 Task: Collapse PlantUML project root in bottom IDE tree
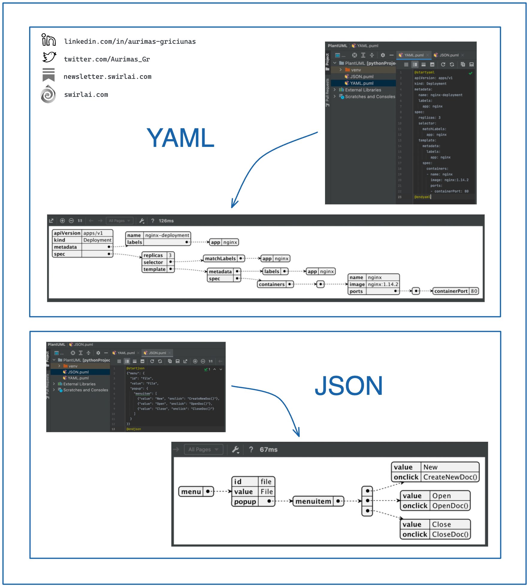point(54,360)
